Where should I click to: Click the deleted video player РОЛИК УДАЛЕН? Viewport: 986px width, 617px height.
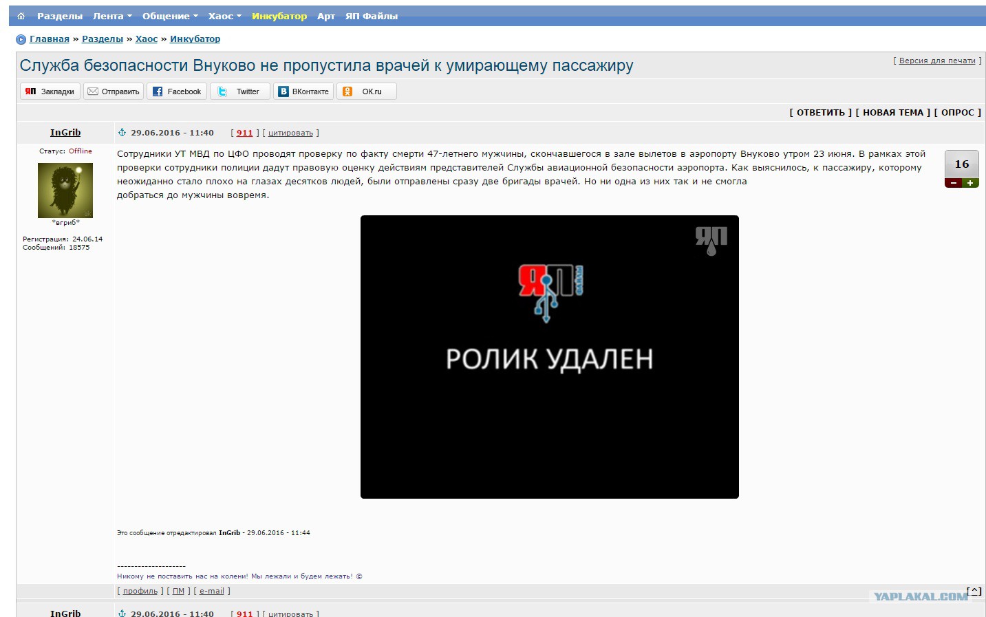550,357
